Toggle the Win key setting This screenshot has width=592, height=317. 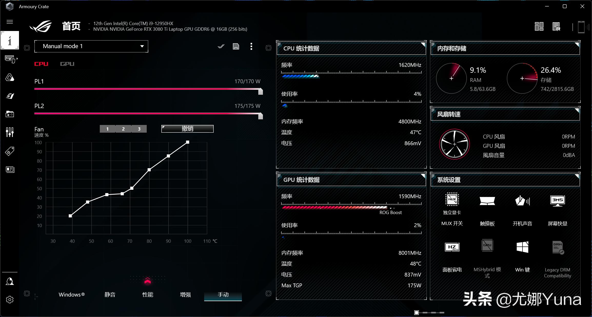pyautogui.click(x=522, y=247)
